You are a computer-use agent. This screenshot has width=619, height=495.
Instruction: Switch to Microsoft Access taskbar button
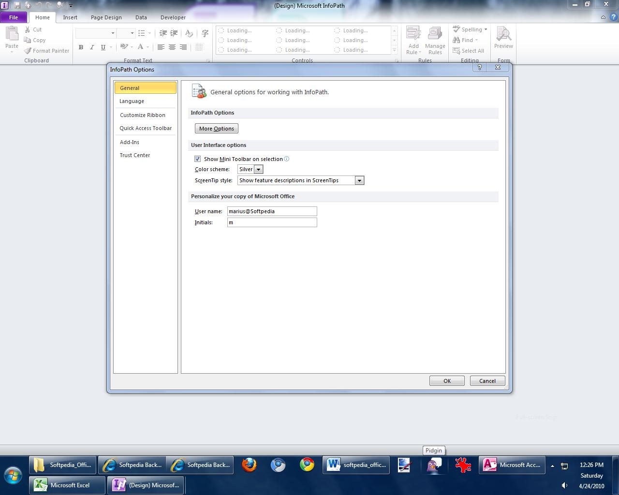(512, 465)
